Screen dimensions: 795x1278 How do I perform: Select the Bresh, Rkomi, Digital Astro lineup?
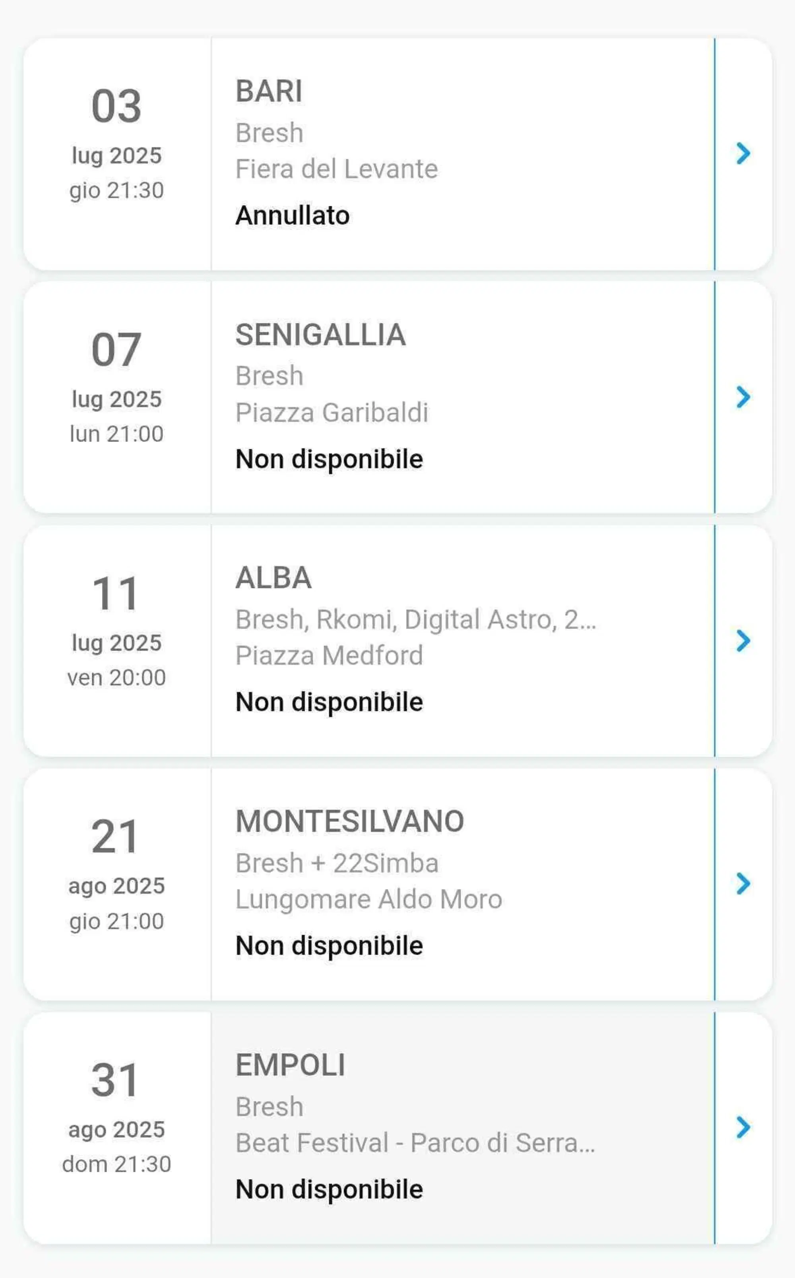pyautogui.click(x=415, y=620)
